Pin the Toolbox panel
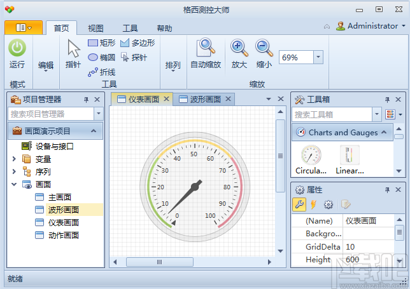Image resolution: width=410 pixels, height=289 pixels. [387, 99]
